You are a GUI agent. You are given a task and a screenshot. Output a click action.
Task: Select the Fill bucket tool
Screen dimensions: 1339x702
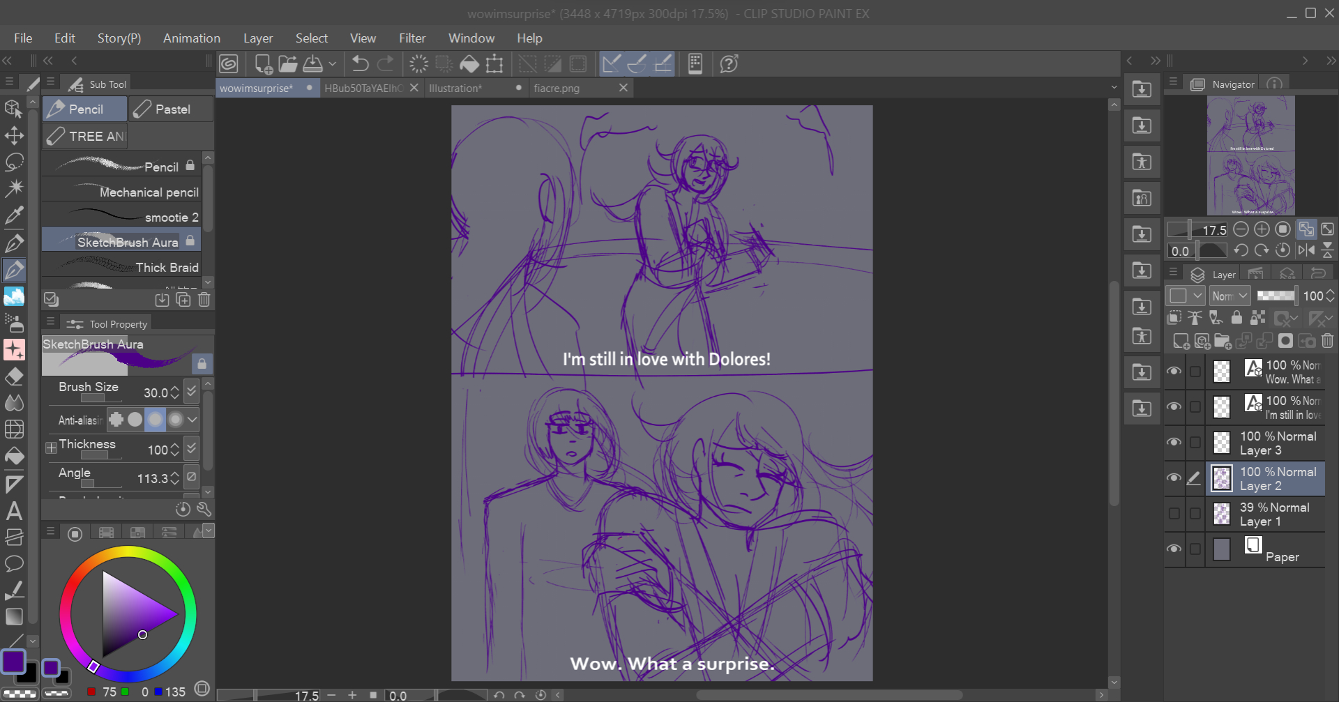tap(14, 457)
